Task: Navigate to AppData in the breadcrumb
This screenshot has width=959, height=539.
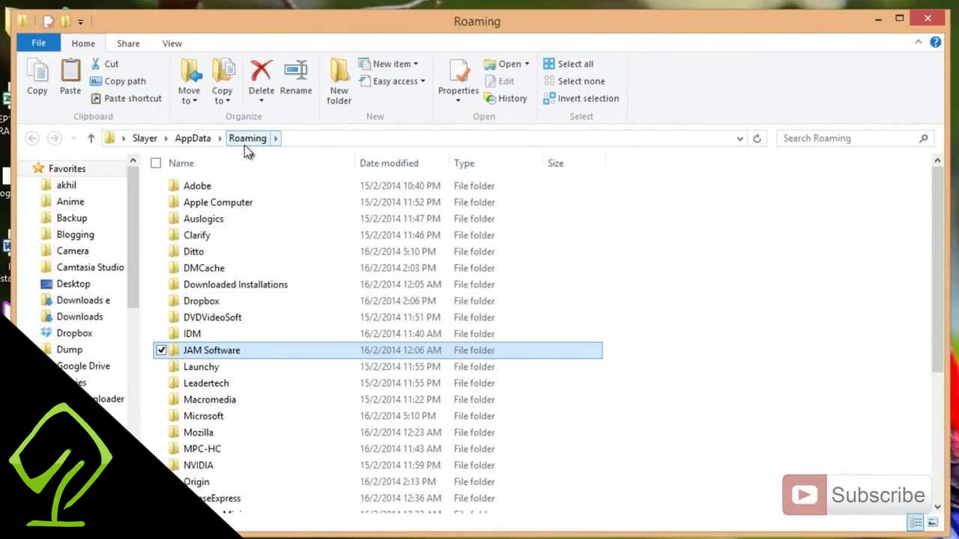Action: click(x=193, y=138)
